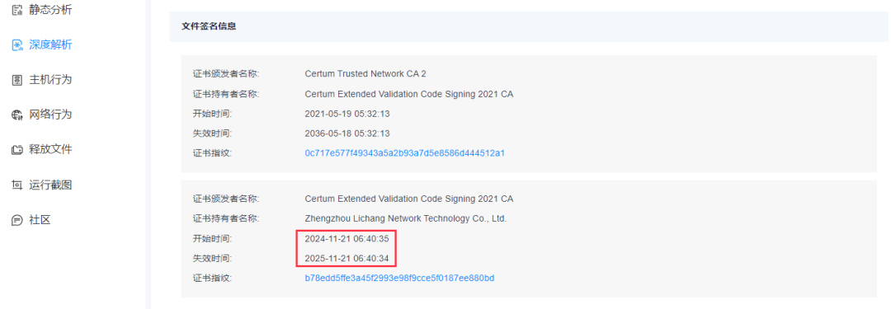
Task: Select the 运行截图 crop icon
Action: click(17, 185)
